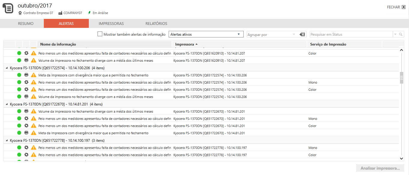
Task: Enable 'Mostrar também alertas de informação' checkbox
Action: tap(100, 34)
